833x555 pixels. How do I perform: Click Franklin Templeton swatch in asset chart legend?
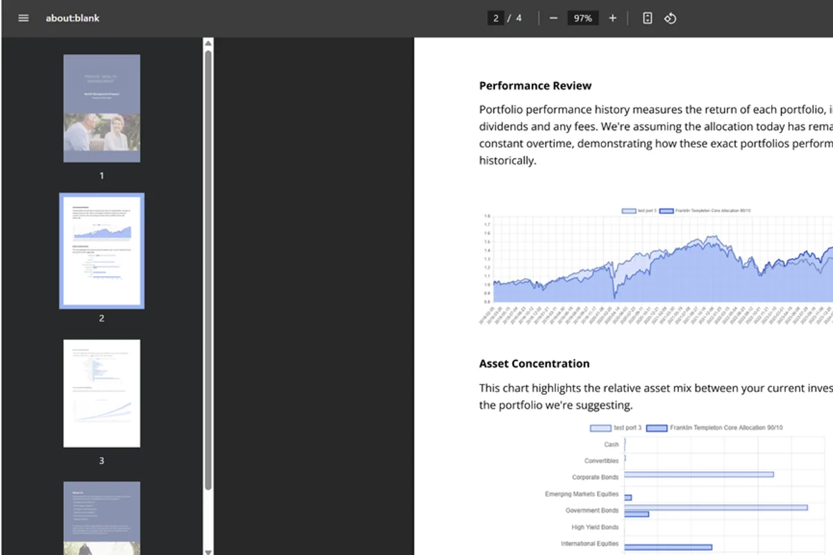(x=656, y=428)
